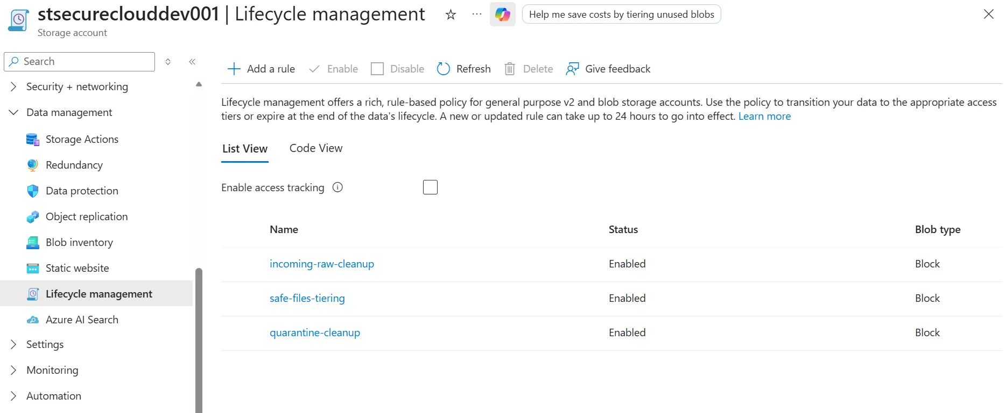
Task: Click Enabled status of safe-files-tiering
Action: 627,298
